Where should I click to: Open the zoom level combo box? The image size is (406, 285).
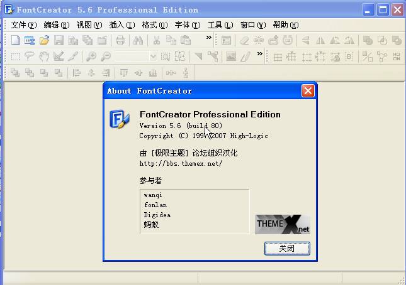136,56
